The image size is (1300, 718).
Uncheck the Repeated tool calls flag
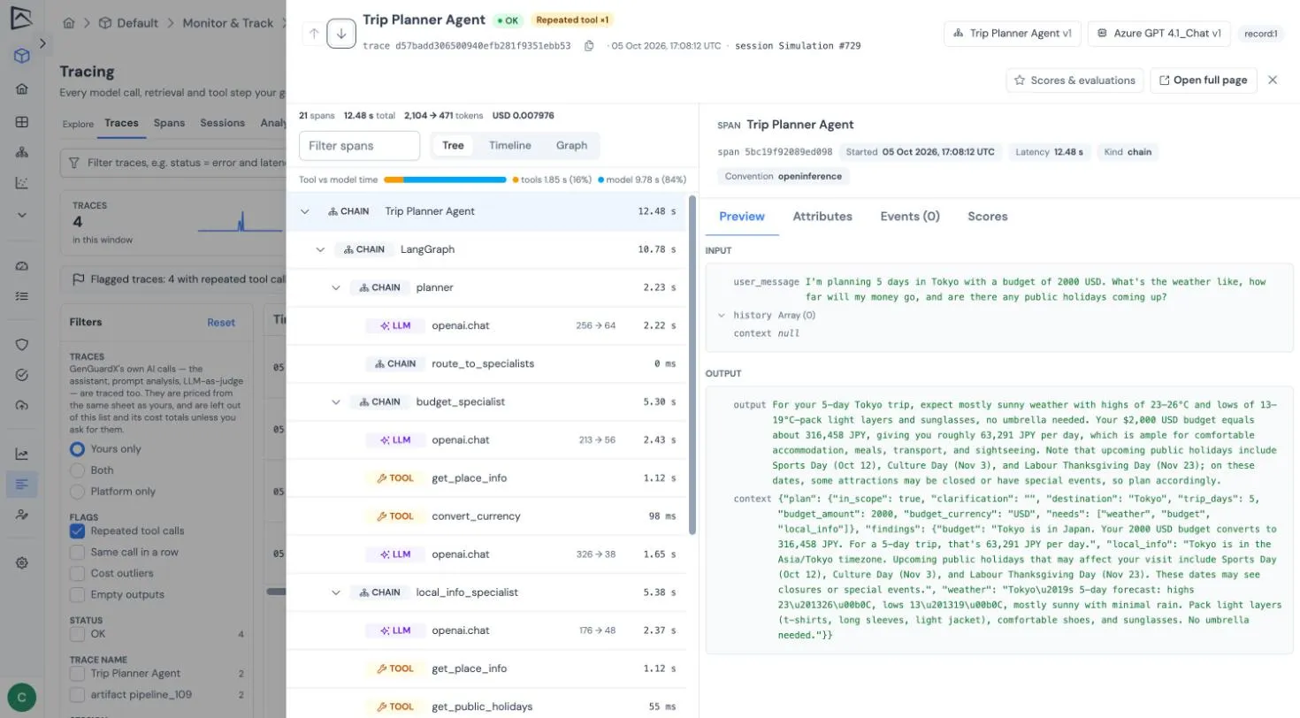77,531
